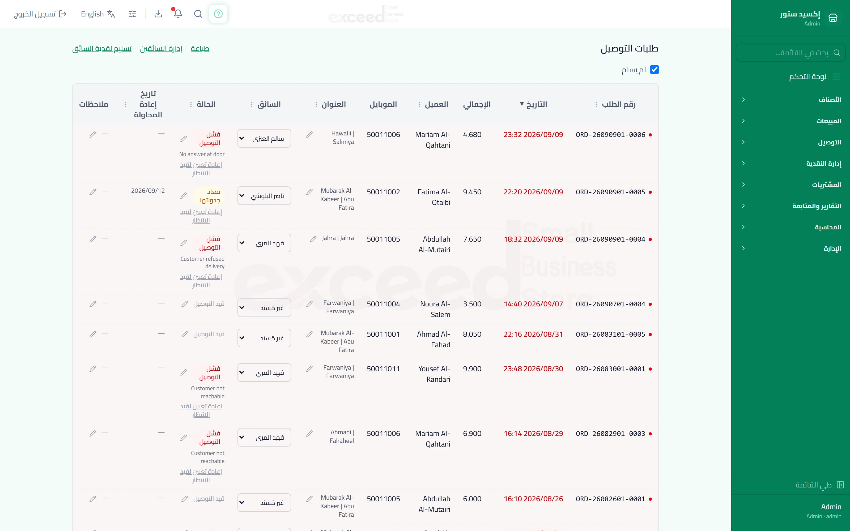Open driver dropdown showing سالم العنزي
This screenshot has width=850, height=531.
pyautogui.click(x=264, y=138)
